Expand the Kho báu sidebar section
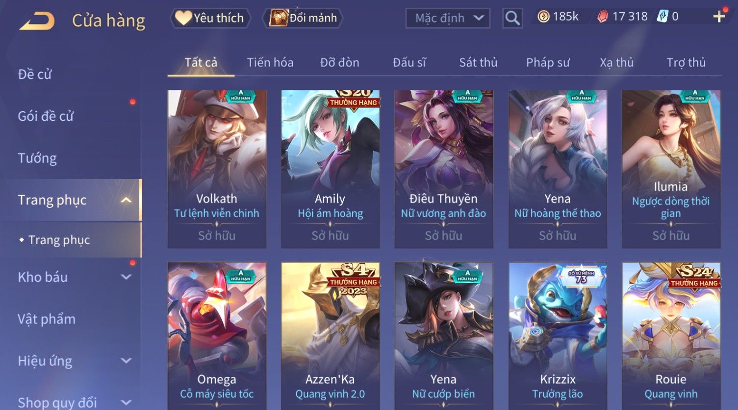The image size is (738, 410). pos(126,277)
